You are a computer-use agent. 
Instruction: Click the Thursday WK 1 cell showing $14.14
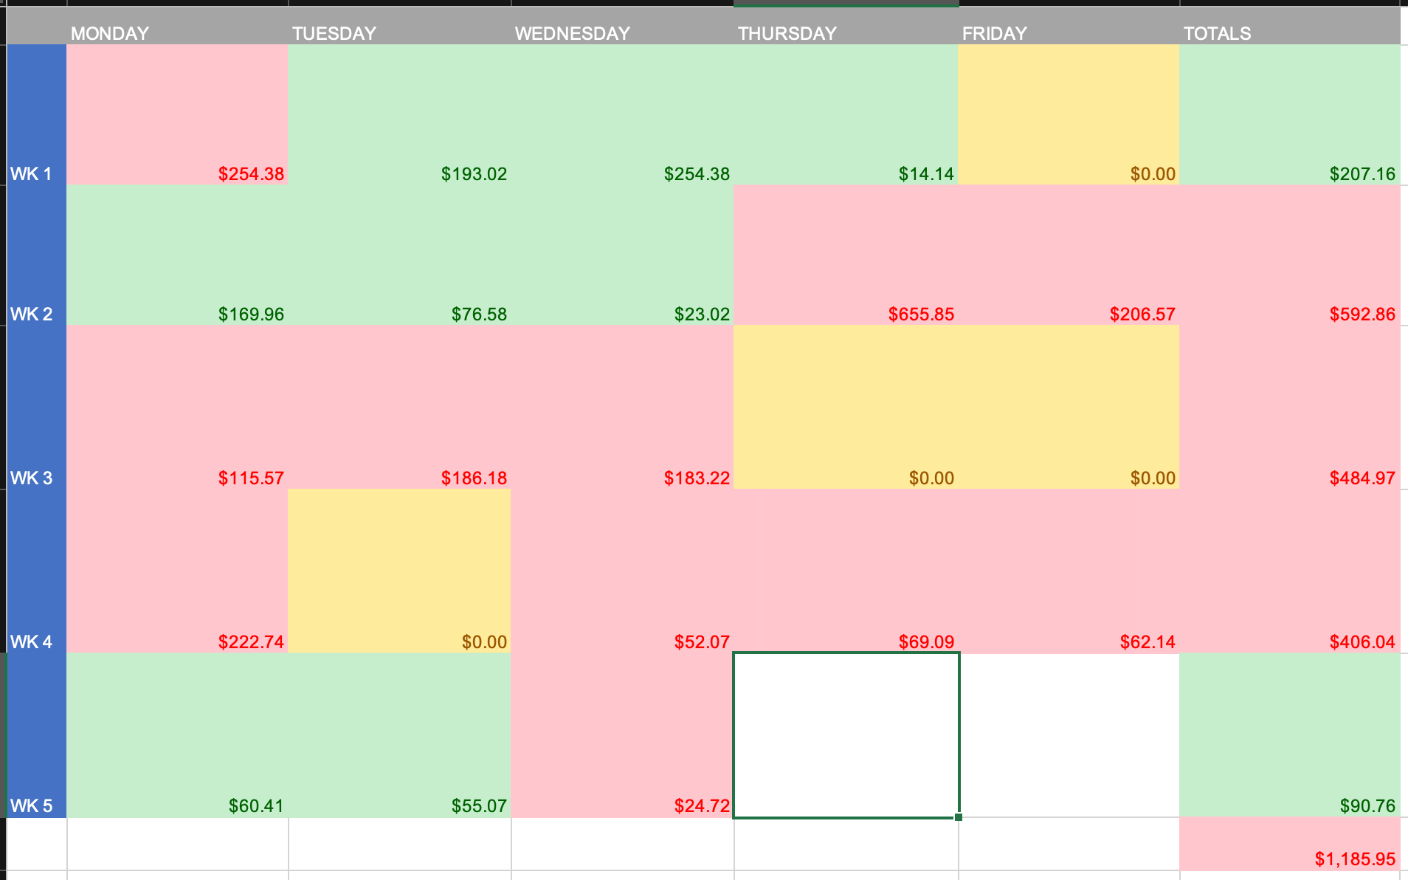tap(846, 114)
